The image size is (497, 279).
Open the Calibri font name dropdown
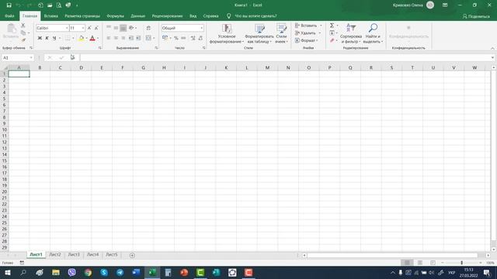67,28
